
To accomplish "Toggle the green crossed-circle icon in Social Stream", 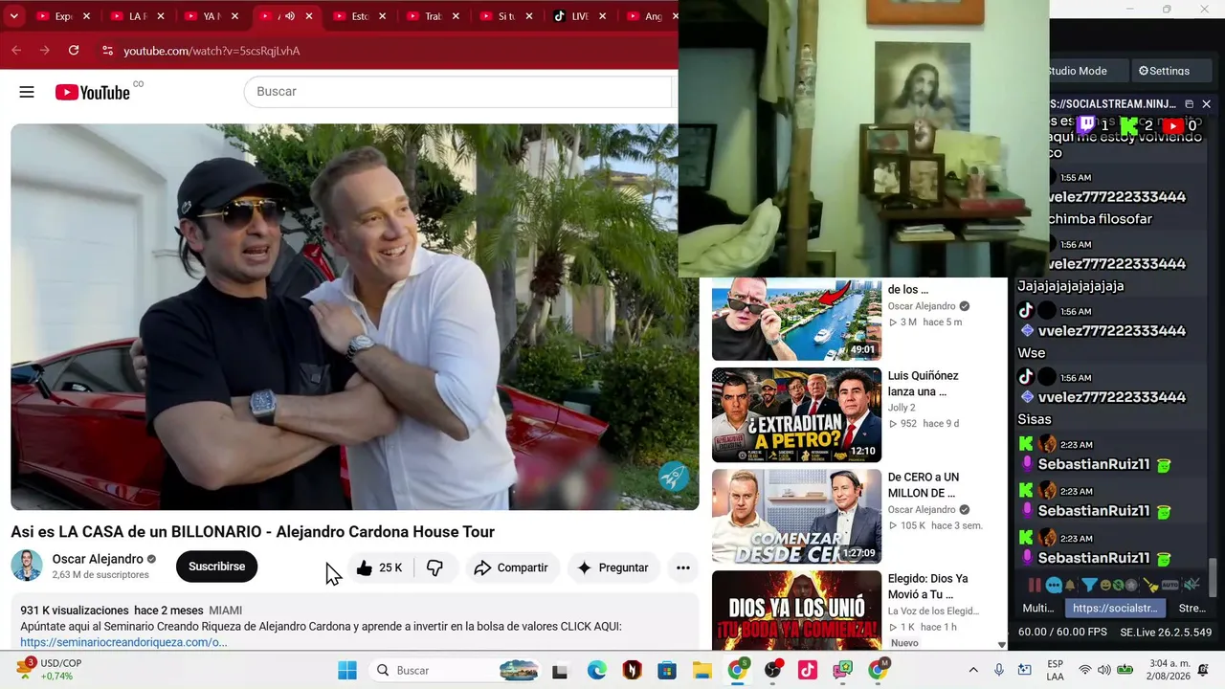I will point(1119,585).
